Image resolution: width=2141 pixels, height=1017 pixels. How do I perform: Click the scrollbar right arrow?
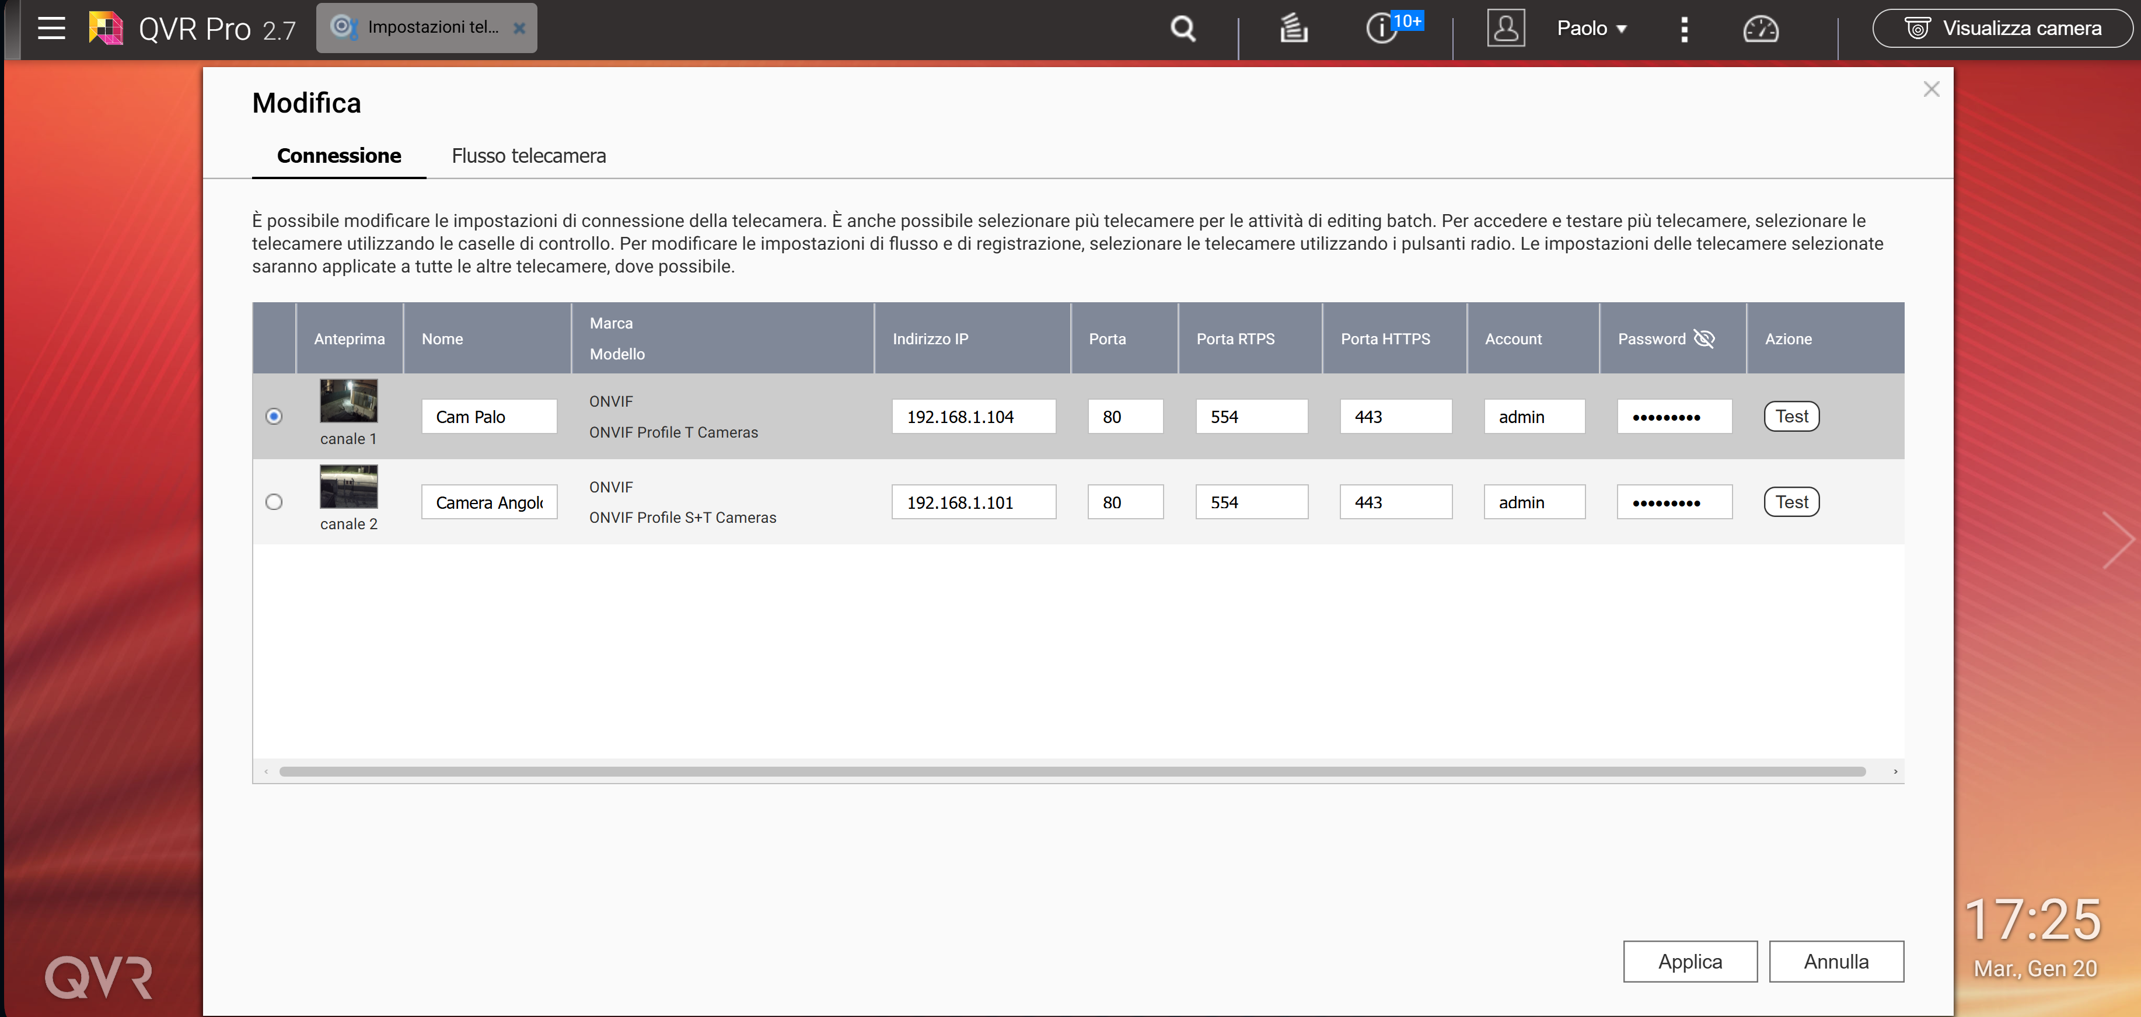[x=1895, y=772]
